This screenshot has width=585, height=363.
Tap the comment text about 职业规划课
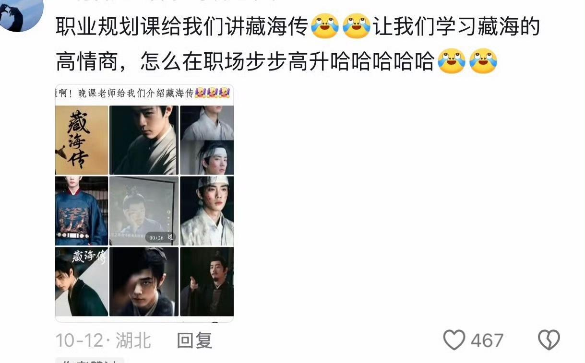pos(298,44)
